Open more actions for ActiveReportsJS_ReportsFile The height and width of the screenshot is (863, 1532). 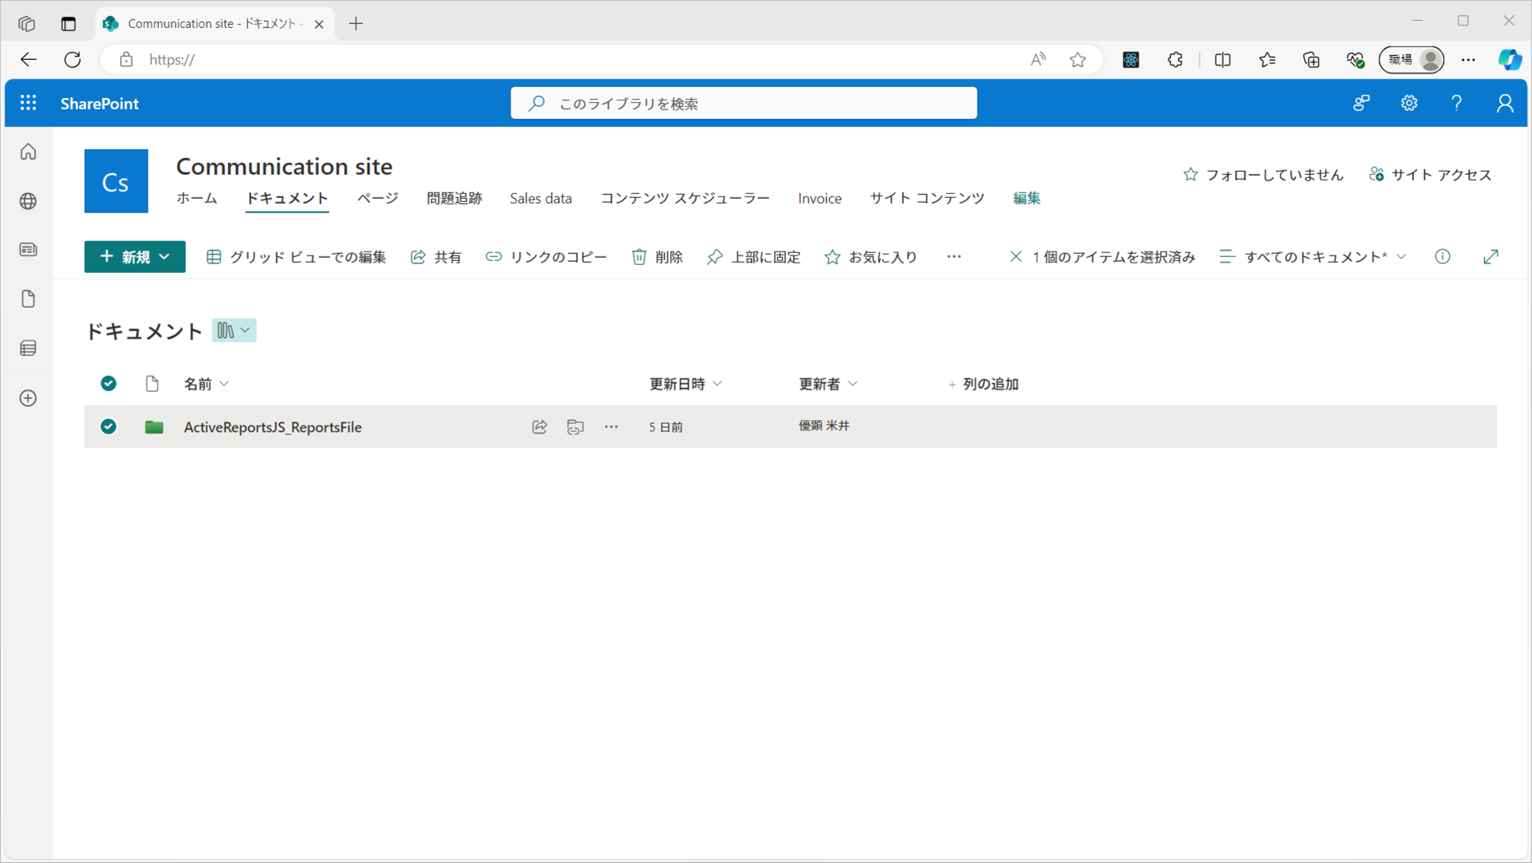[611, 427]
